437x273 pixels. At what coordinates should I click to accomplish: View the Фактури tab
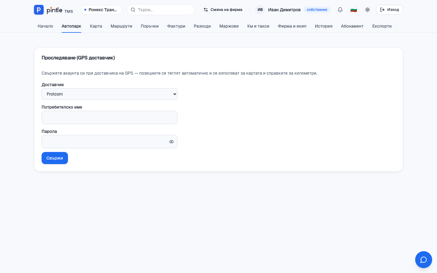pos(176,26)
